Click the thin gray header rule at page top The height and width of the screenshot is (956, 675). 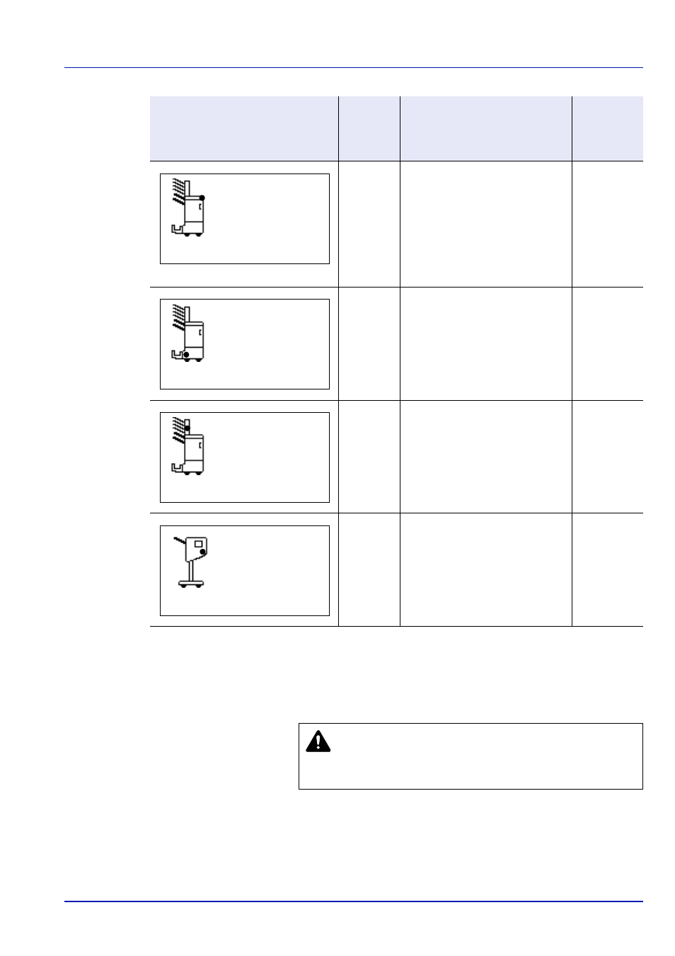(354, 68)
